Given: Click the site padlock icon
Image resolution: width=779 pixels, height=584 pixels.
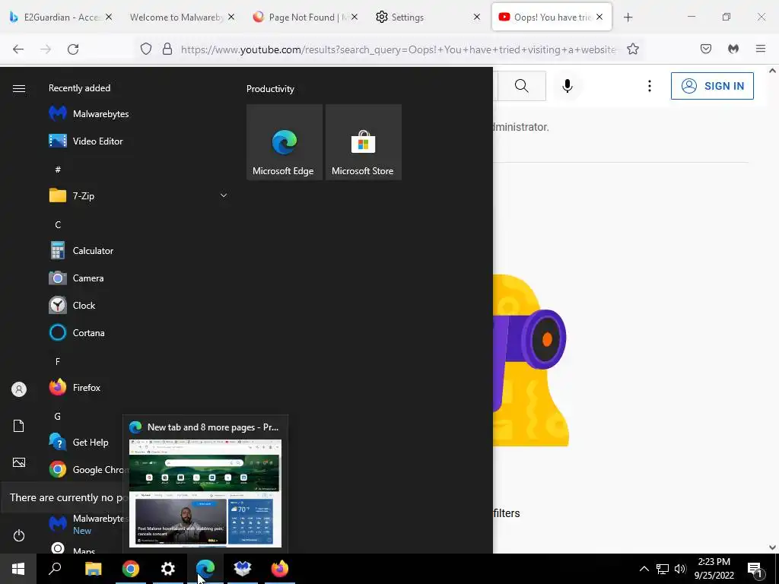Looking at the screenshot, I should [167, 49].
